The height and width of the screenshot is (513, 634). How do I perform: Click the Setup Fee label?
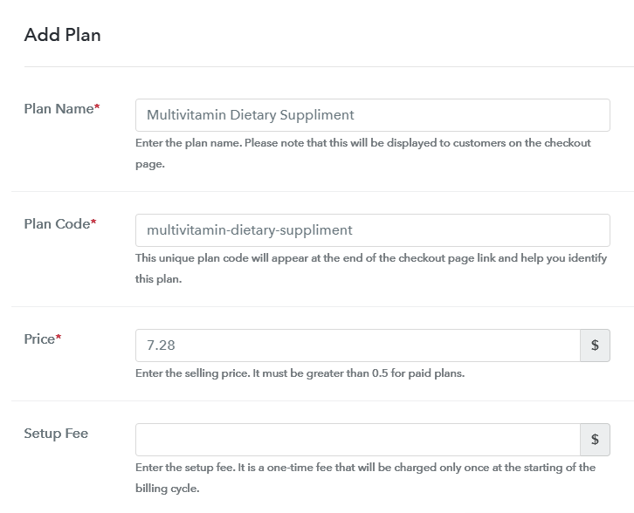[x=56, y=434]
